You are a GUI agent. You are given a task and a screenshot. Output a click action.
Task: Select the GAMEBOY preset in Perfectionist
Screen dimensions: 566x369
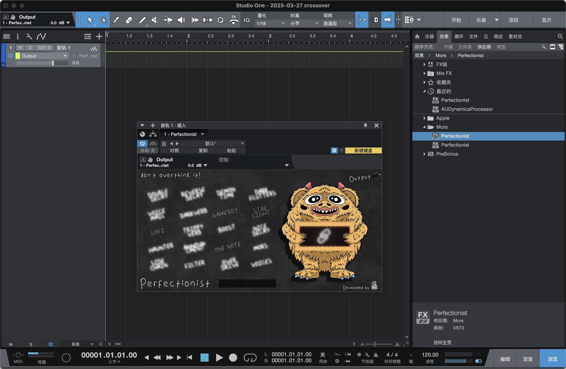[225, 212]
